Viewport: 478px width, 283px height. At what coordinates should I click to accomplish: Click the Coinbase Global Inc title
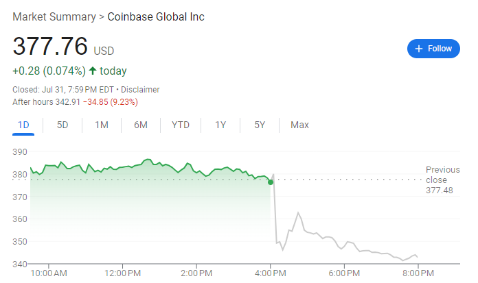(156, 16)
